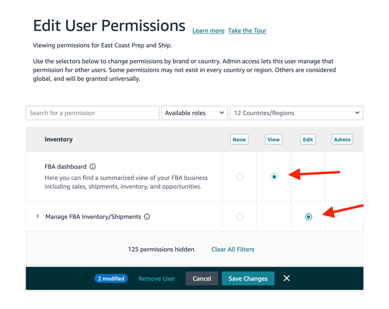Viewport: 389px width, 309px height.
Task: Select Edit radio for Manage FBA Inventory/Shipments
Action: click(309, 217)
